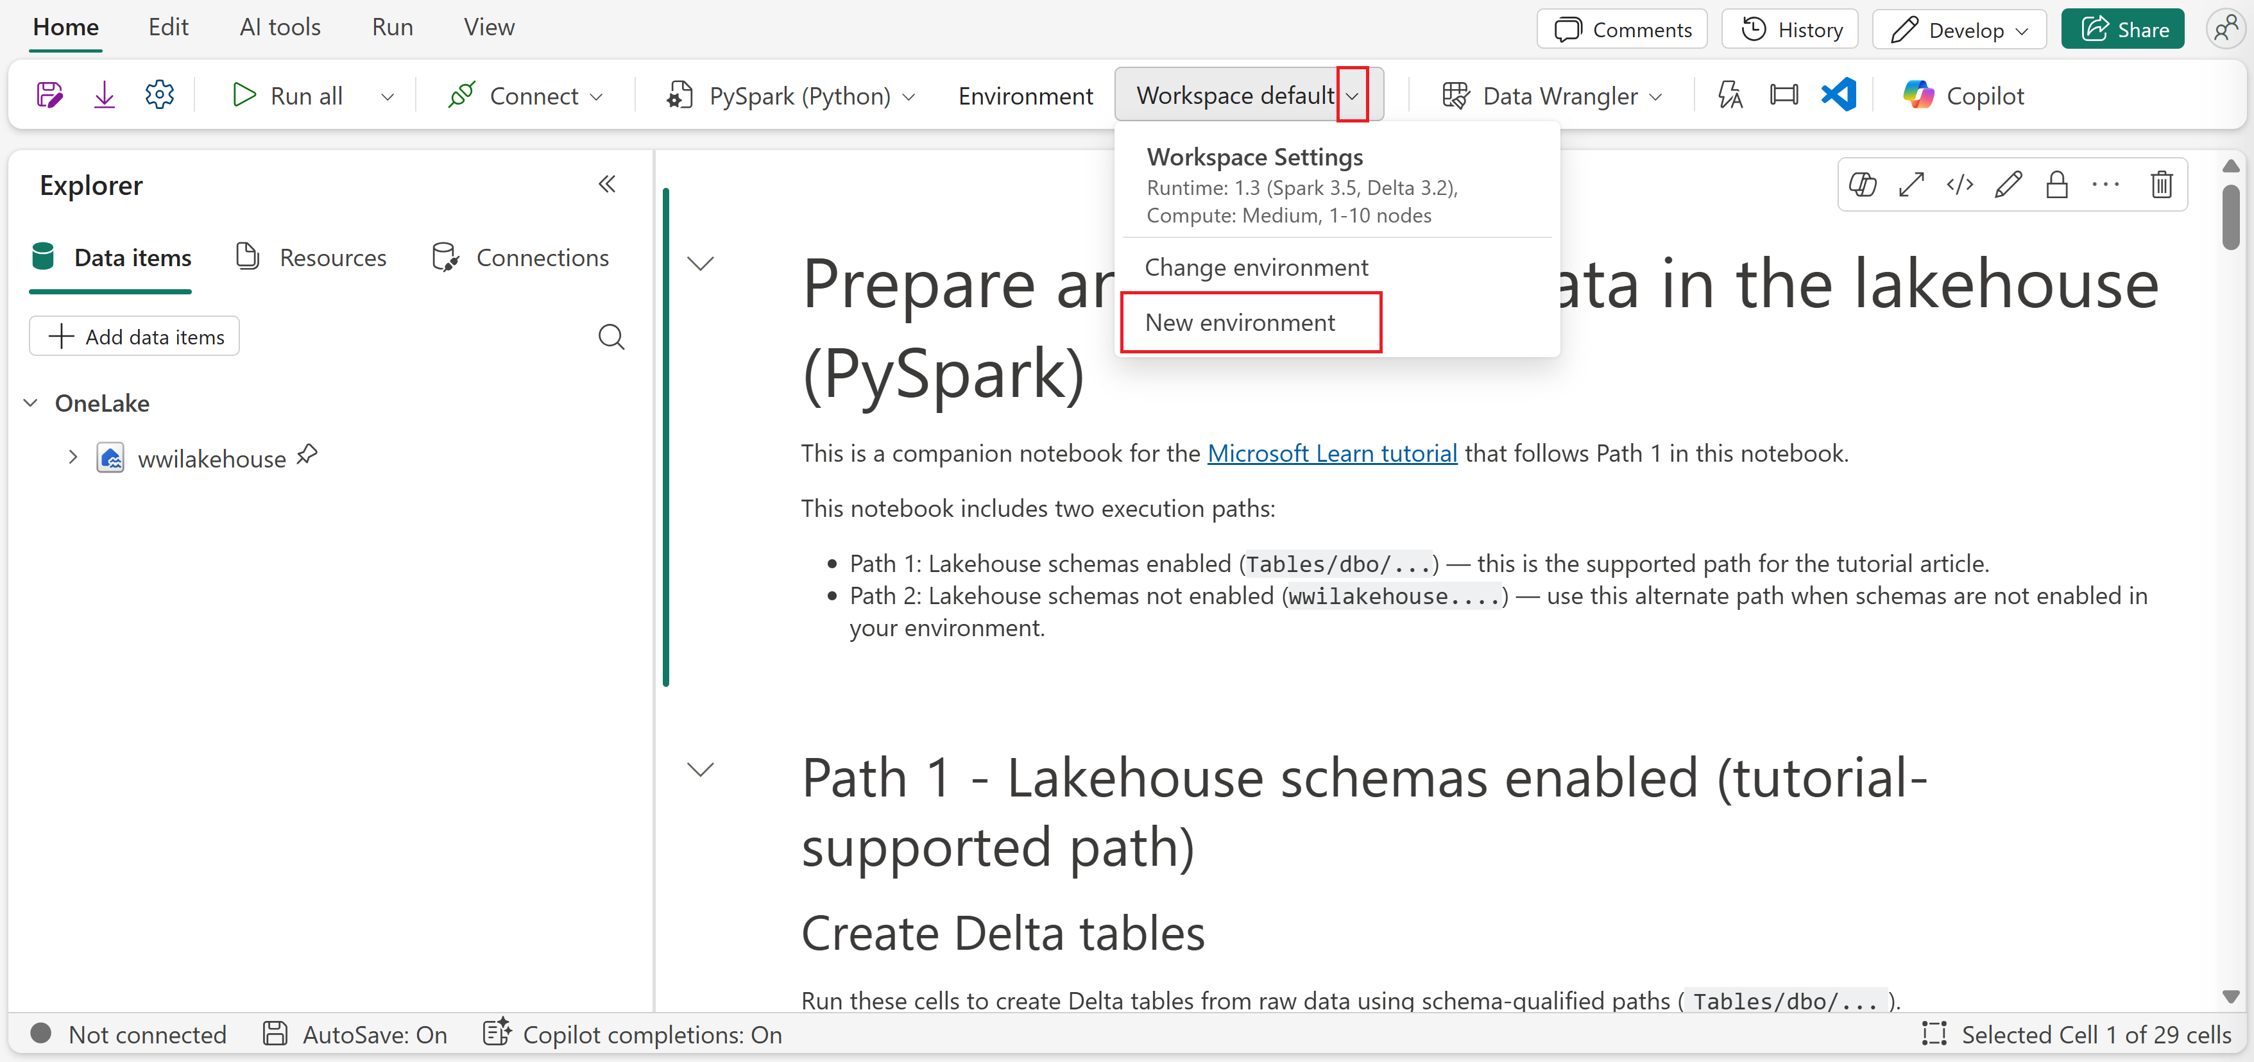Convert cell to code with the </> icon
This screenshot has height=1062, width=2254.
pos(1959,185)
